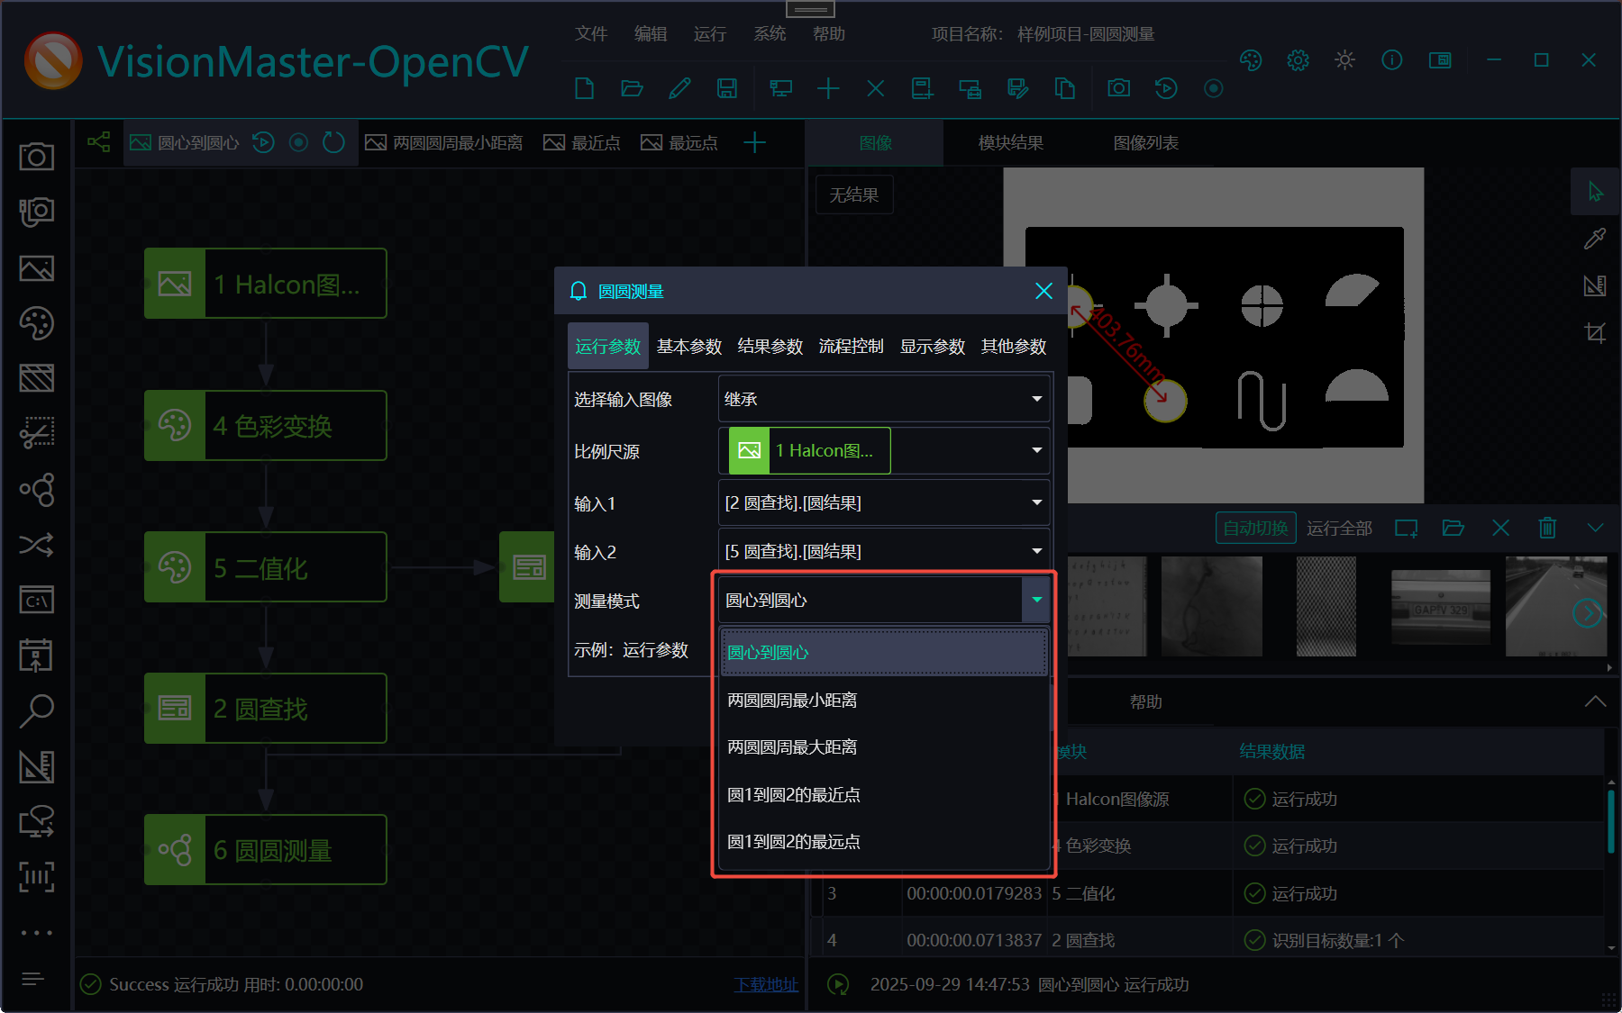This screenshot has width=1622, height=1013.
Task: Close the 圆圆测量 dialog
Action: point(1043,291)
